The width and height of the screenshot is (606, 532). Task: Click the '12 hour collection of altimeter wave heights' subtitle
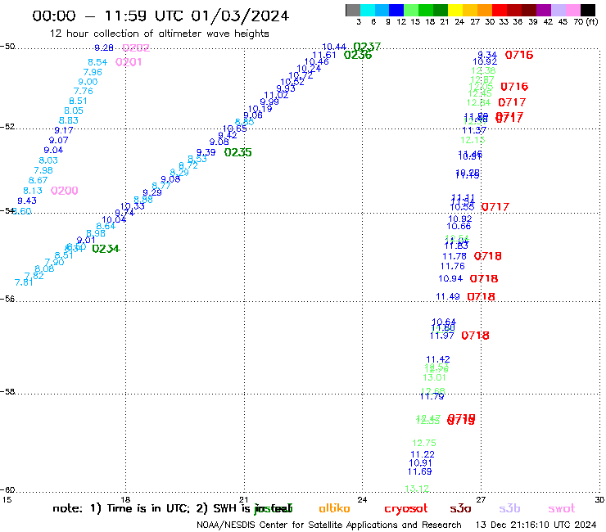(159, 34)
